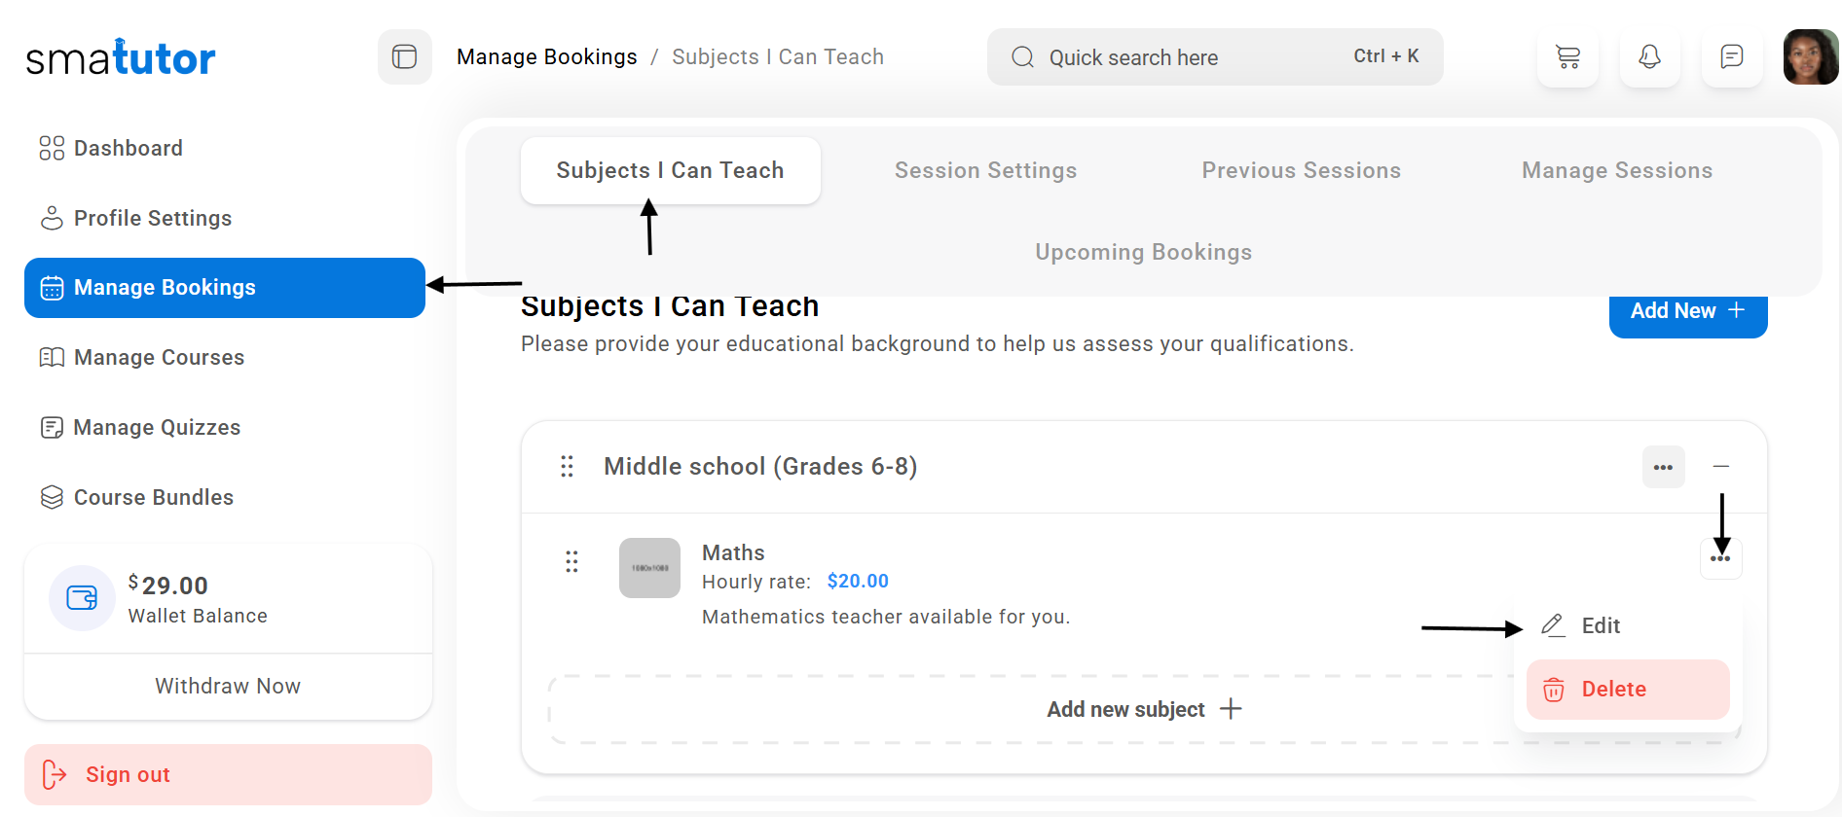Click the Withdraw Now button
The height and width of the screenshot is (817, 1842).
[228, 687]
